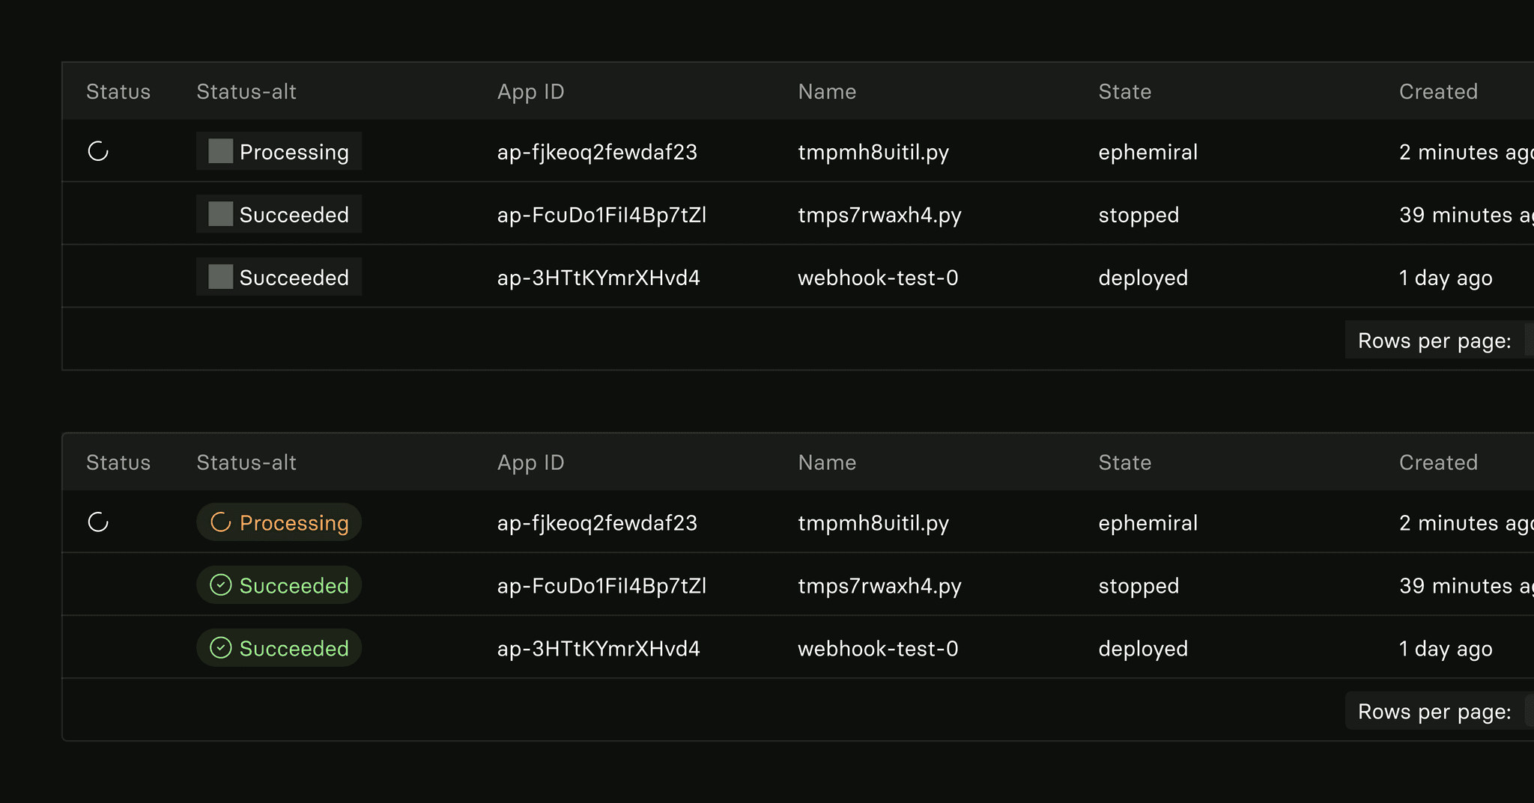This screenshot has width=1534, height=803.
Task: Select the tmps7rwaxh4.py name in the top table
Action: (879, 215)
